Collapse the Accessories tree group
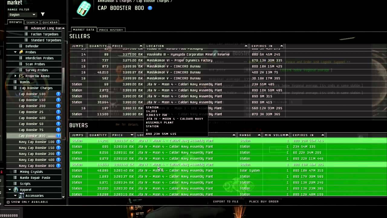The height and width of the screenshot is (218, 387). point(15,196)
